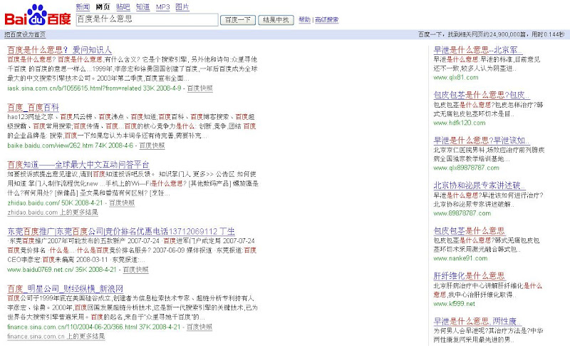570x346 pixels.
Task: Open the 高级搜索 advanced search link
Action: 326,20
